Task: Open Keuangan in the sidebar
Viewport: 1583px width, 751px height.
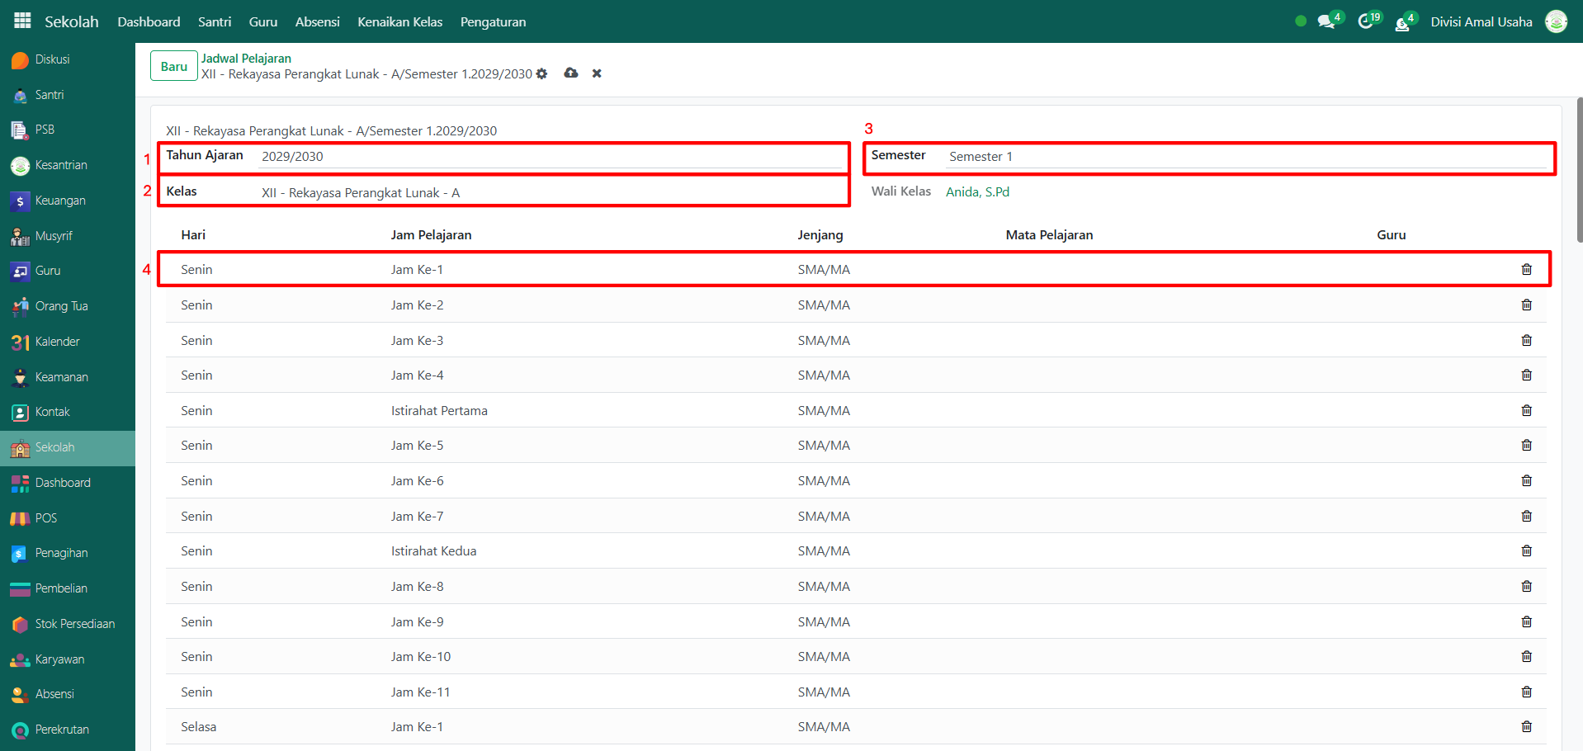Action: pyautogui.click(x=59, y=201)
